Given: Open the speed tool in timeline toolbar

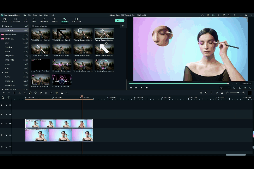Looking at the screenshot, I should pos(30,93).
